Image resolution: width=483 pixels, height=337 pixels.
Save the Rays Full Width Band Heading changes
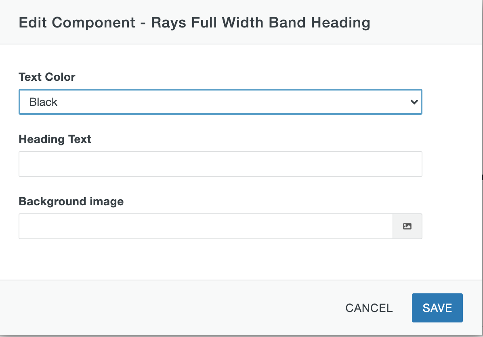click(x=437, y=308)
